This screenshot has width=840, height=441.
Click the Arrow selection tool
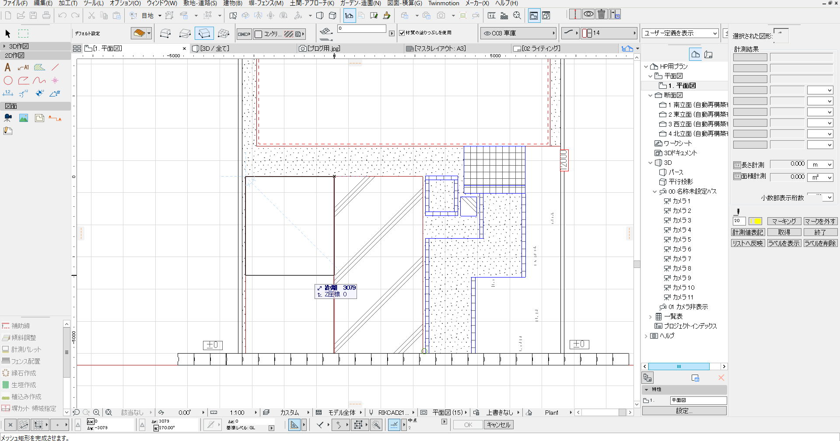point(7,34)
